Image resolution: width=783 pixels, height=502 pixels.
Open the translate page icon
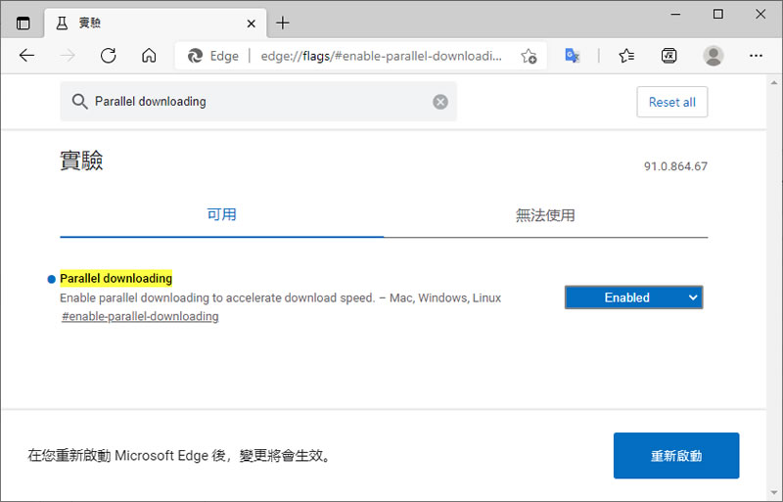(573, 56)
